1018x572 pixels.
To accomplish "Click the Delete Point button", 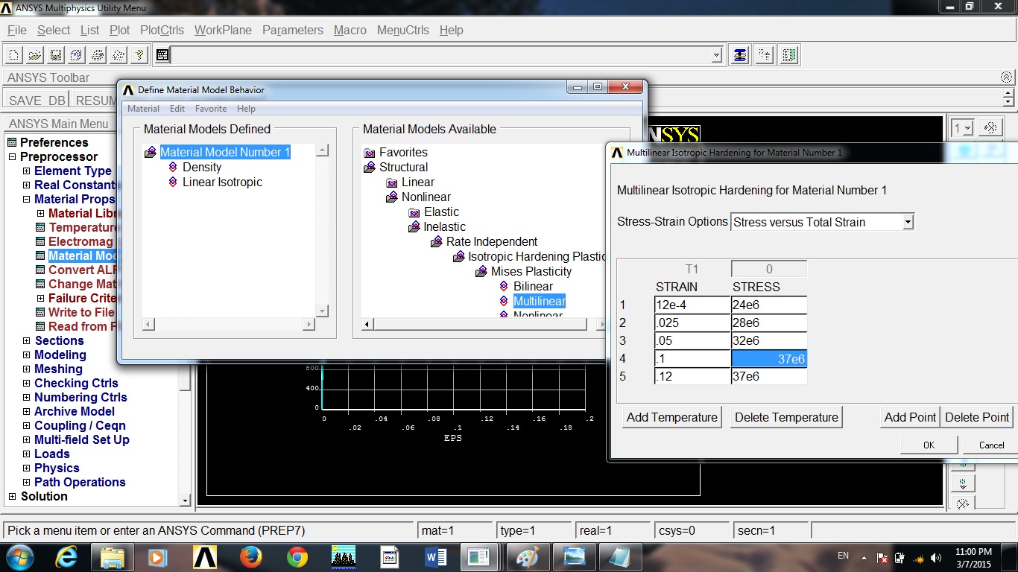I will (977, 417).
